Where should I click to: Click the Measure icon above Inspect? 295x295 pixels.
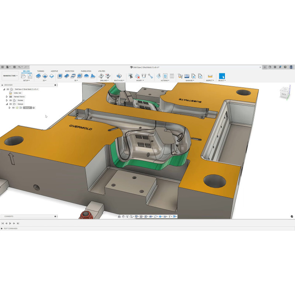[x=210, y=76]
